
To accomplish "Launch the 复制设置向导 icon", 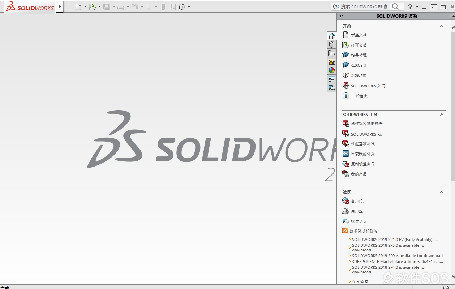I will click(x=346, y=164).
